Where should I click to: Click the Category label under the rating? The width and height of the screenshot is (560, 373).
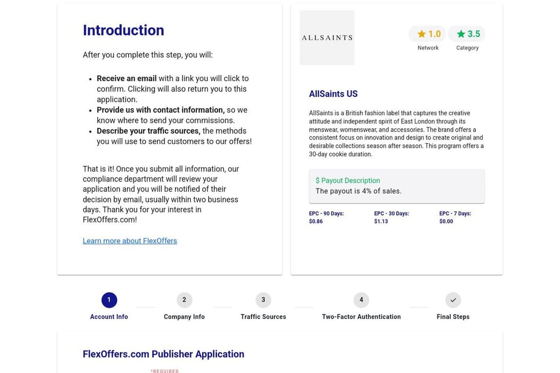coord(467,48)
